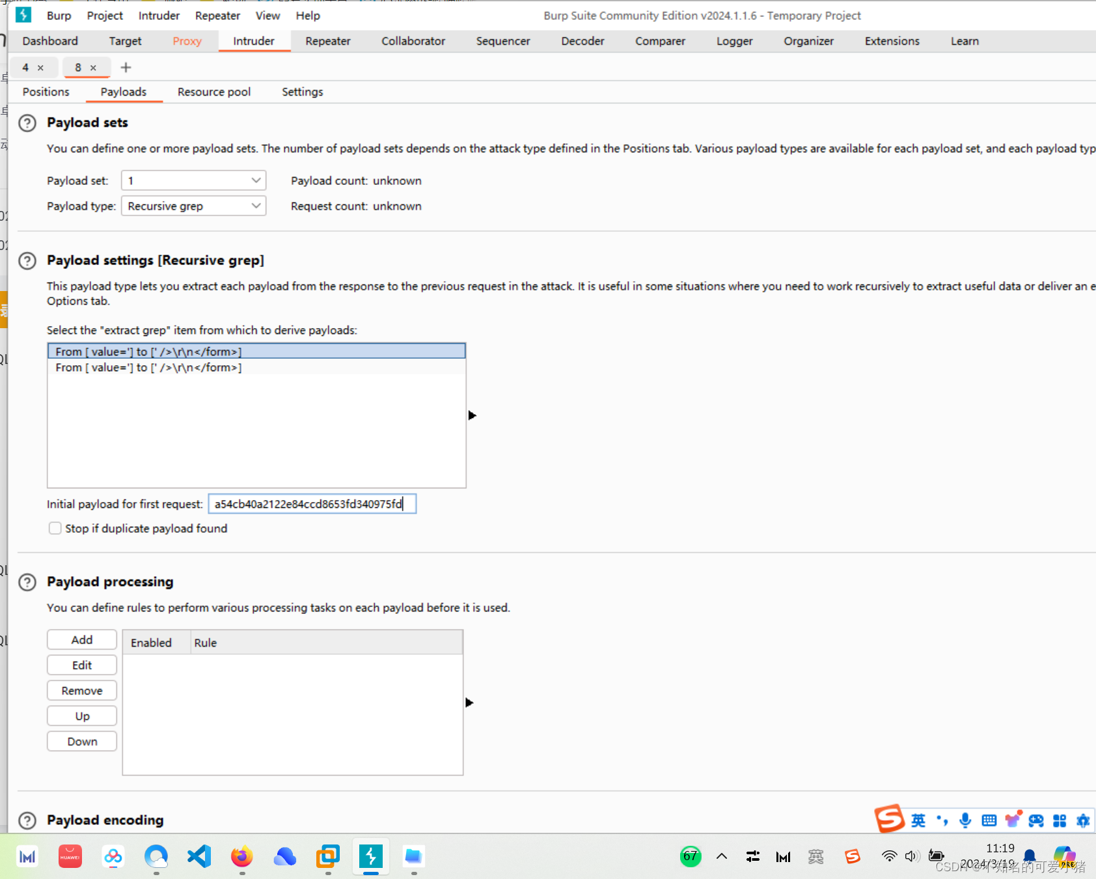Click Up to move rule
1096x879 pixels.
coord(82,716)
